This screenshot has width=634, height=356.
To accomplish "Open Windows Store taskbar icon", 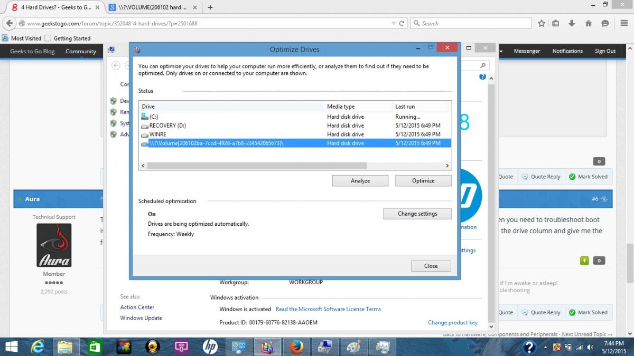I will tap(94, 347).
